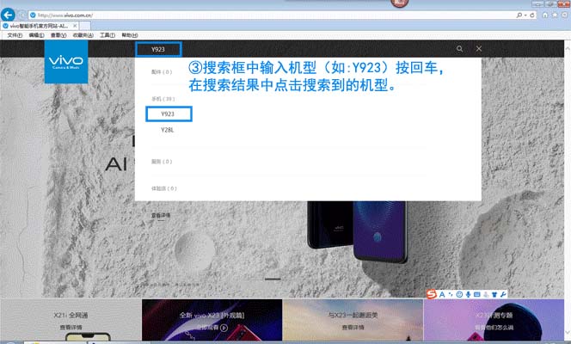Open the X23 评测专题 promo card

click(494, 320)
